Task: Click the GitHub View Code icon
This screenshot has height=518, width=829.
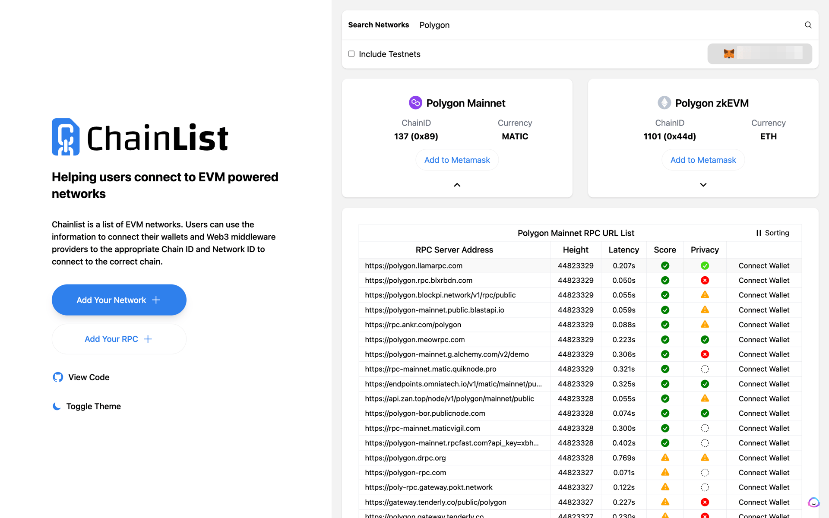Action: (58, 377)
